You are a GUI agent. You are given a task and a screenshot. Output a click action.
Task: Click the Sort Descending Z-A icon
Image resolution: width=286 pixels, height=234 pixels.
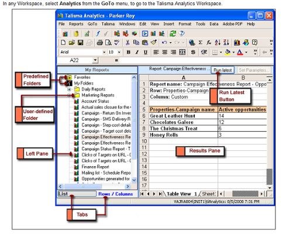pos(226,43)
